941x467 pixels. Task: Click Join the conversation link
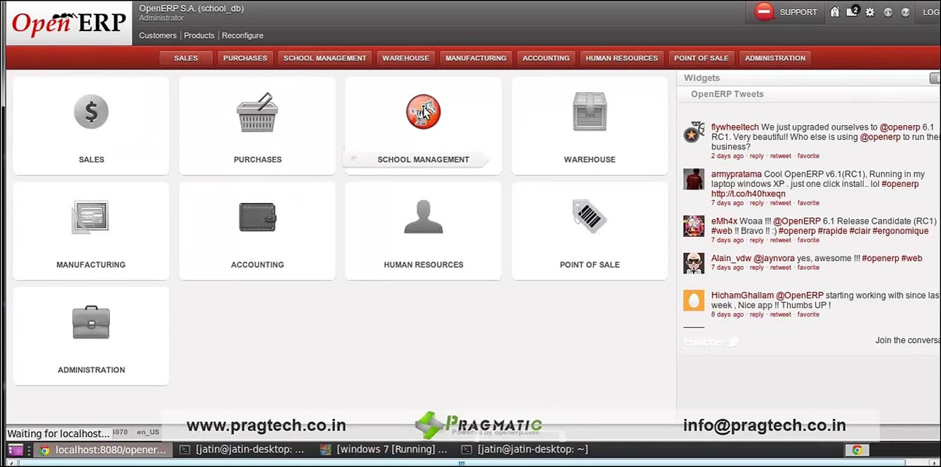pyautogui.click(x=908, y=341)
